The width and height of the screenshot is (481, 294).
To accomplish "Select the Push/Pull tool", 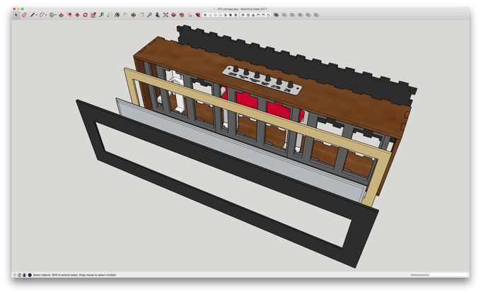I will click(x=61, y=15).
